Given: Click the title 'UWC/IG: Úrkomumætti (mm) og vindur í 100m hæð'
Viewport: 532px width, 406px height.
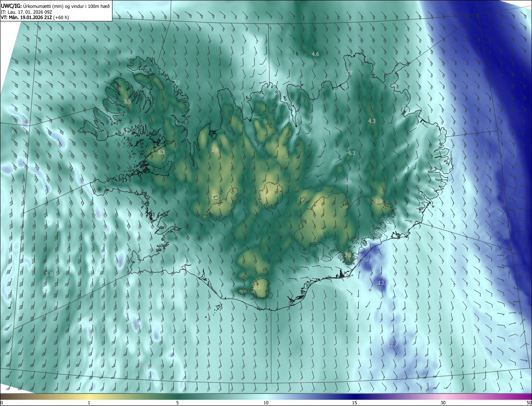Looking at the screenshot, I should coord(55,5).
